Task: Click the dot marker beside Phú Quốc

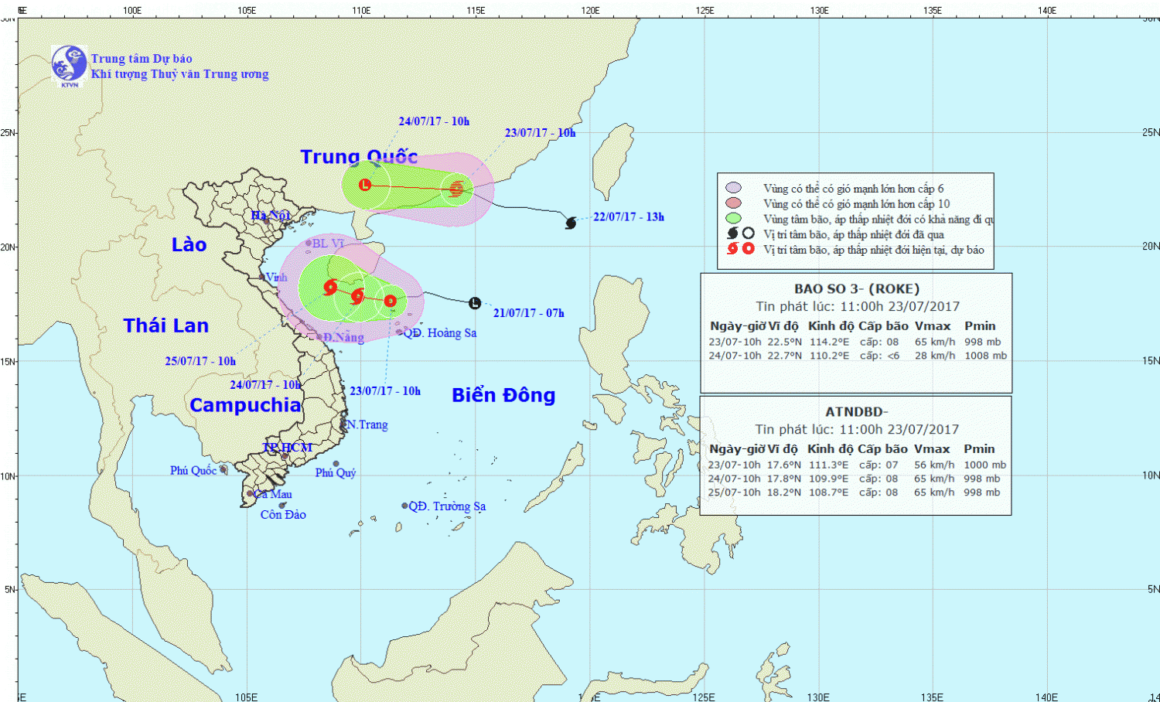Action: (223, 469)
